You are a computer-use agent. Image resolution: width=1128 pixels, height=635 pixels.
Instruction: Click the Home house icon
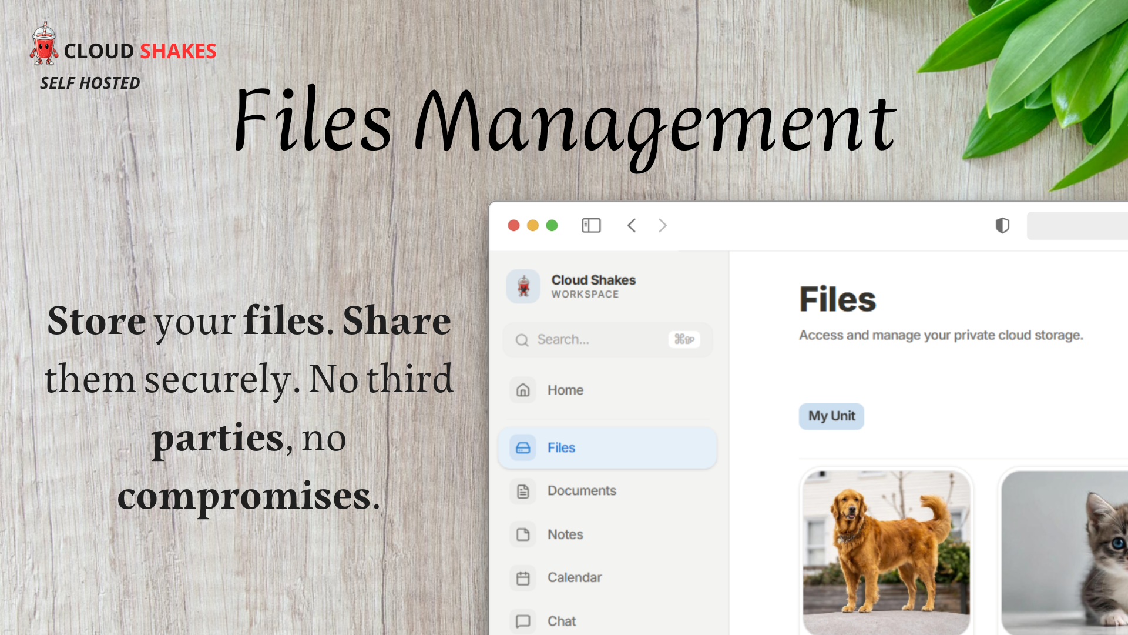(x=523, y=390)
